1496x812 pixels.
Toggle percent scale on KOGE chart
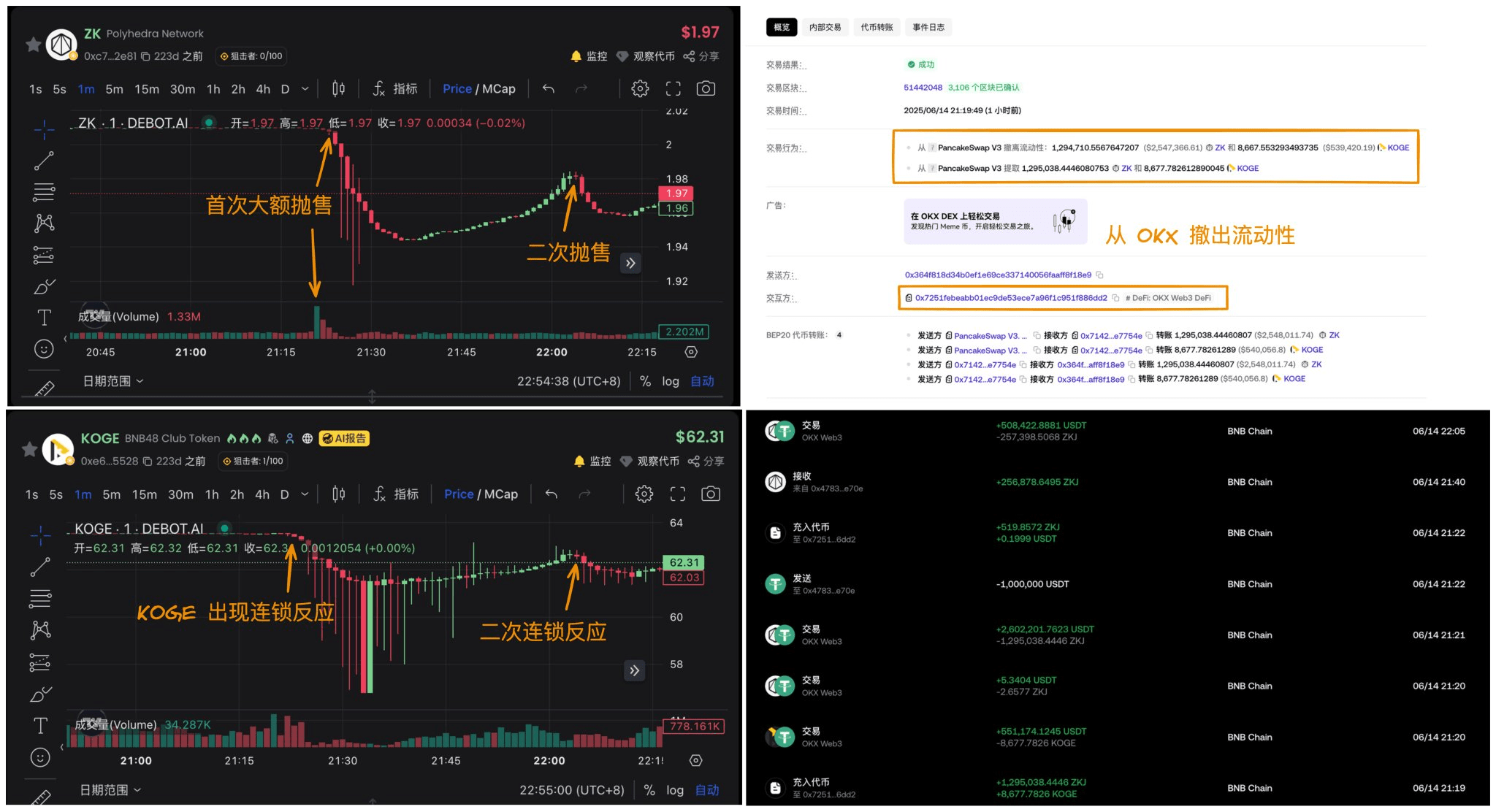pyautogui.click(x=649, y=790)
